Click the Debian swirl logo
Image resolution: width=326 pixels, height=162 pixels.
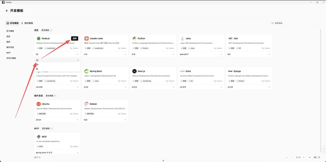pos(87,104)
